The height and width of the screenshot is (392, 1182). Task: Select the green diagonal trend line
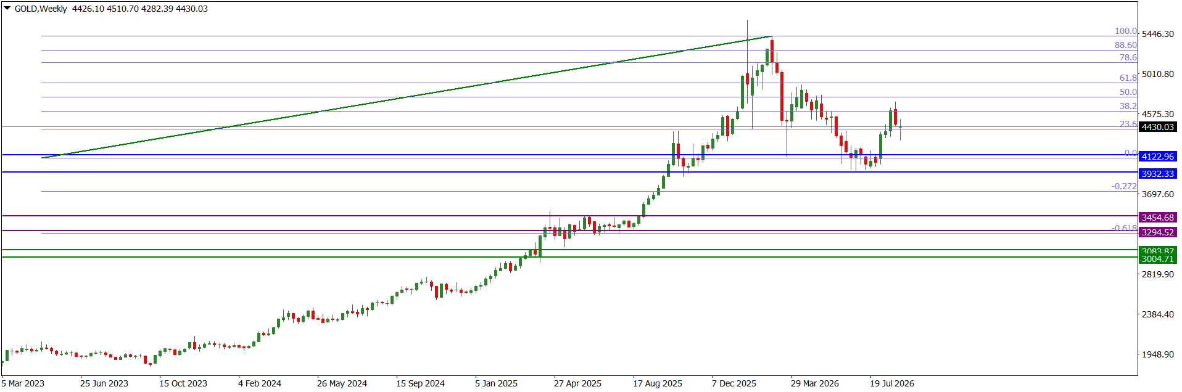(407, 97)
